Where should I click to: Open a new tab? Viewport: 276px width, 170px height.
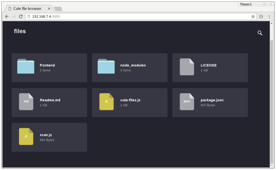point(58,9)
